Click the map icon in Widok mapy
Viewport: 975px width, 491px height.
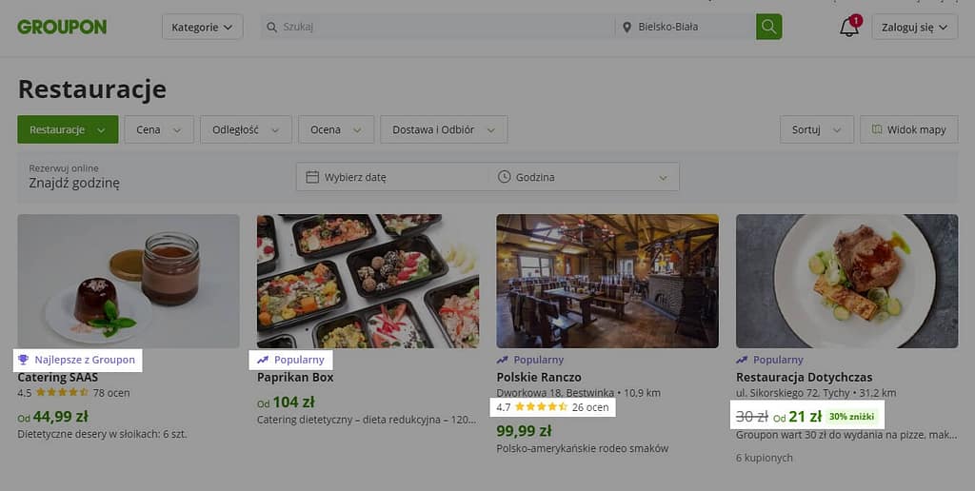[876, 129]
